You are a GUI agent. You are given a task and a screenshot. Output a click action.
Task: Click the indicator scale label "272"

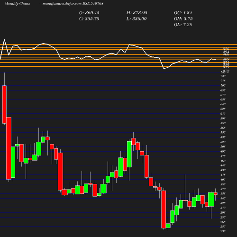click(x=226, y=71)
